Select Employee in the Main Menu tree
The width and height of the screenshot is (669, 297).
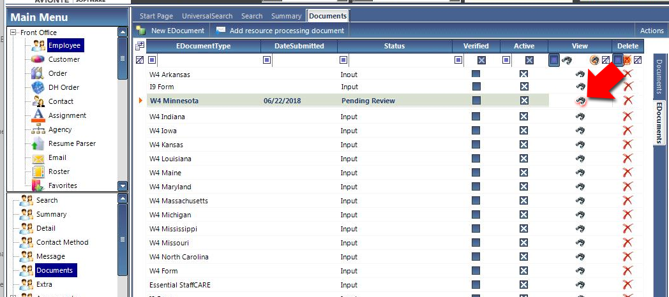tap(64, 45)
